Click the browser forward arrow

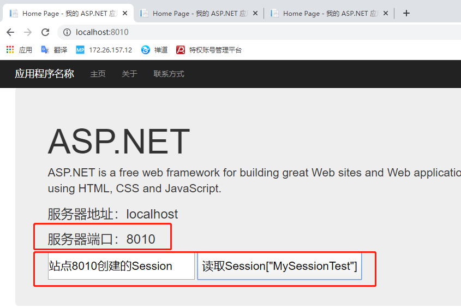(x=28, y=32)
